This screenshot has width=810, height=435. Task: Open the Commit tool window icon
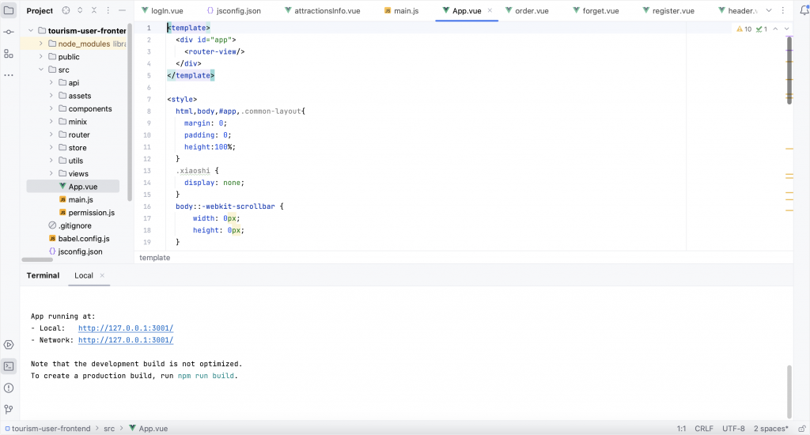pyautogui.click(x=9, y=32)
